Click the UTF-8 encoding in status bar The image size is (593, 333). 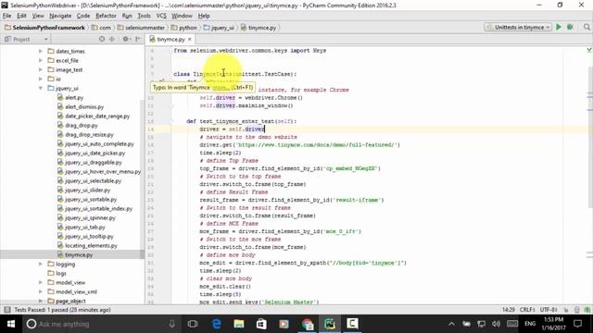pos(549,310)
